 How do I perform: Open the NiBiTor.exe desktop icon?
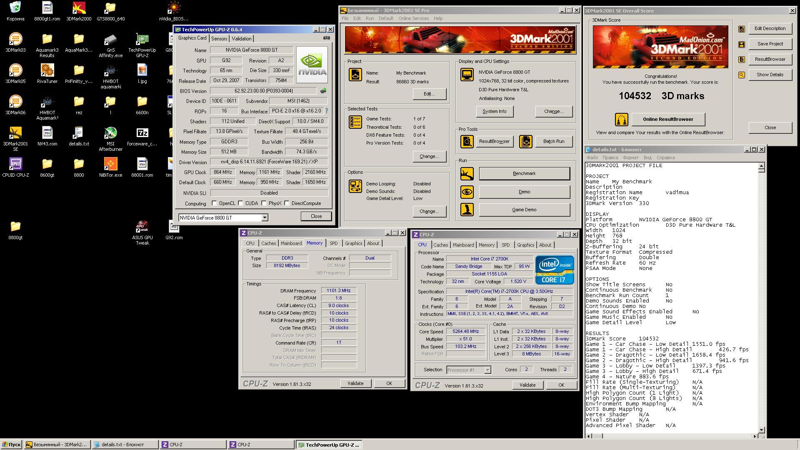tap(110, 167)
